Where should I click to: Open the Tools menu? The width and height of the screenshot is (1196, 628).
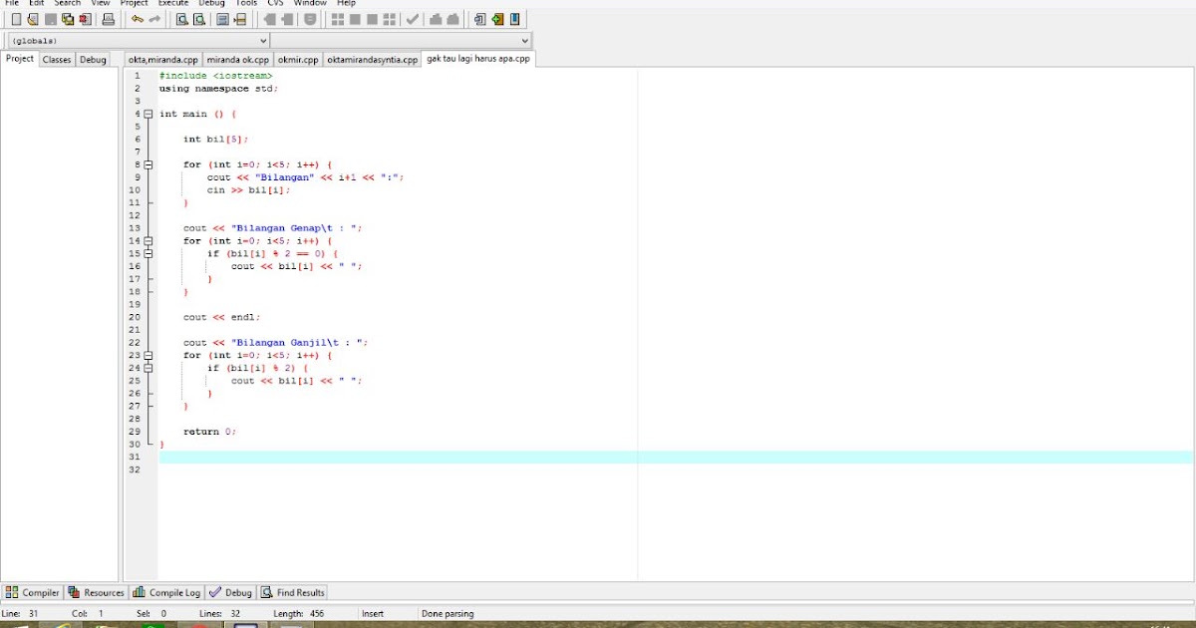(x=246, y=3)
